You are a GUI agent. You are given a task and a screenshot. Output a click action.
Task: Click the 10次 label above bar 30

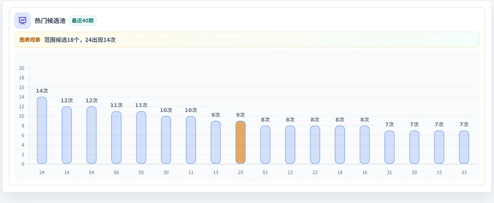[166, 110]
